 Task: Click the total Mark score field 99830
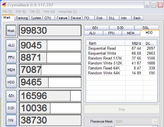point(50,31)
